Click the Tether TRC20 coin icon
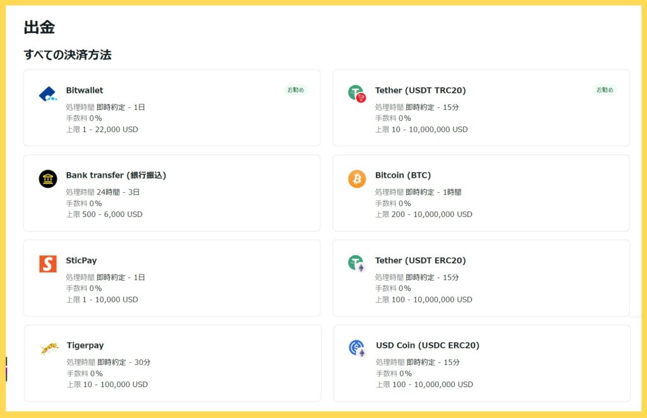 click(x=357, y=94)
